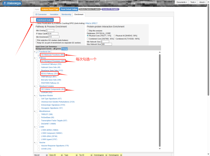The width and height of the screenshot is (210, 156).
Task: Click the scroll-down arrow of the ontology list
Action: coord(160,149)
